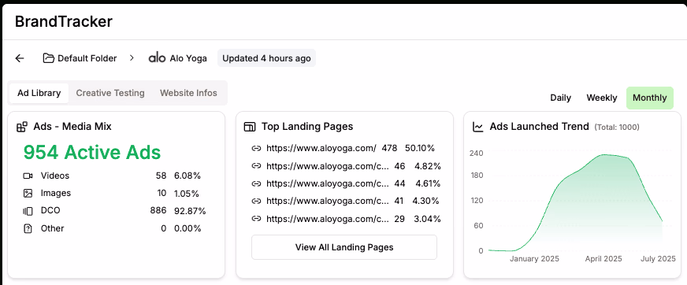Click View All Landing Pages button
The width and height of the screenshot is (687, 285).
[x=344, y=247]
